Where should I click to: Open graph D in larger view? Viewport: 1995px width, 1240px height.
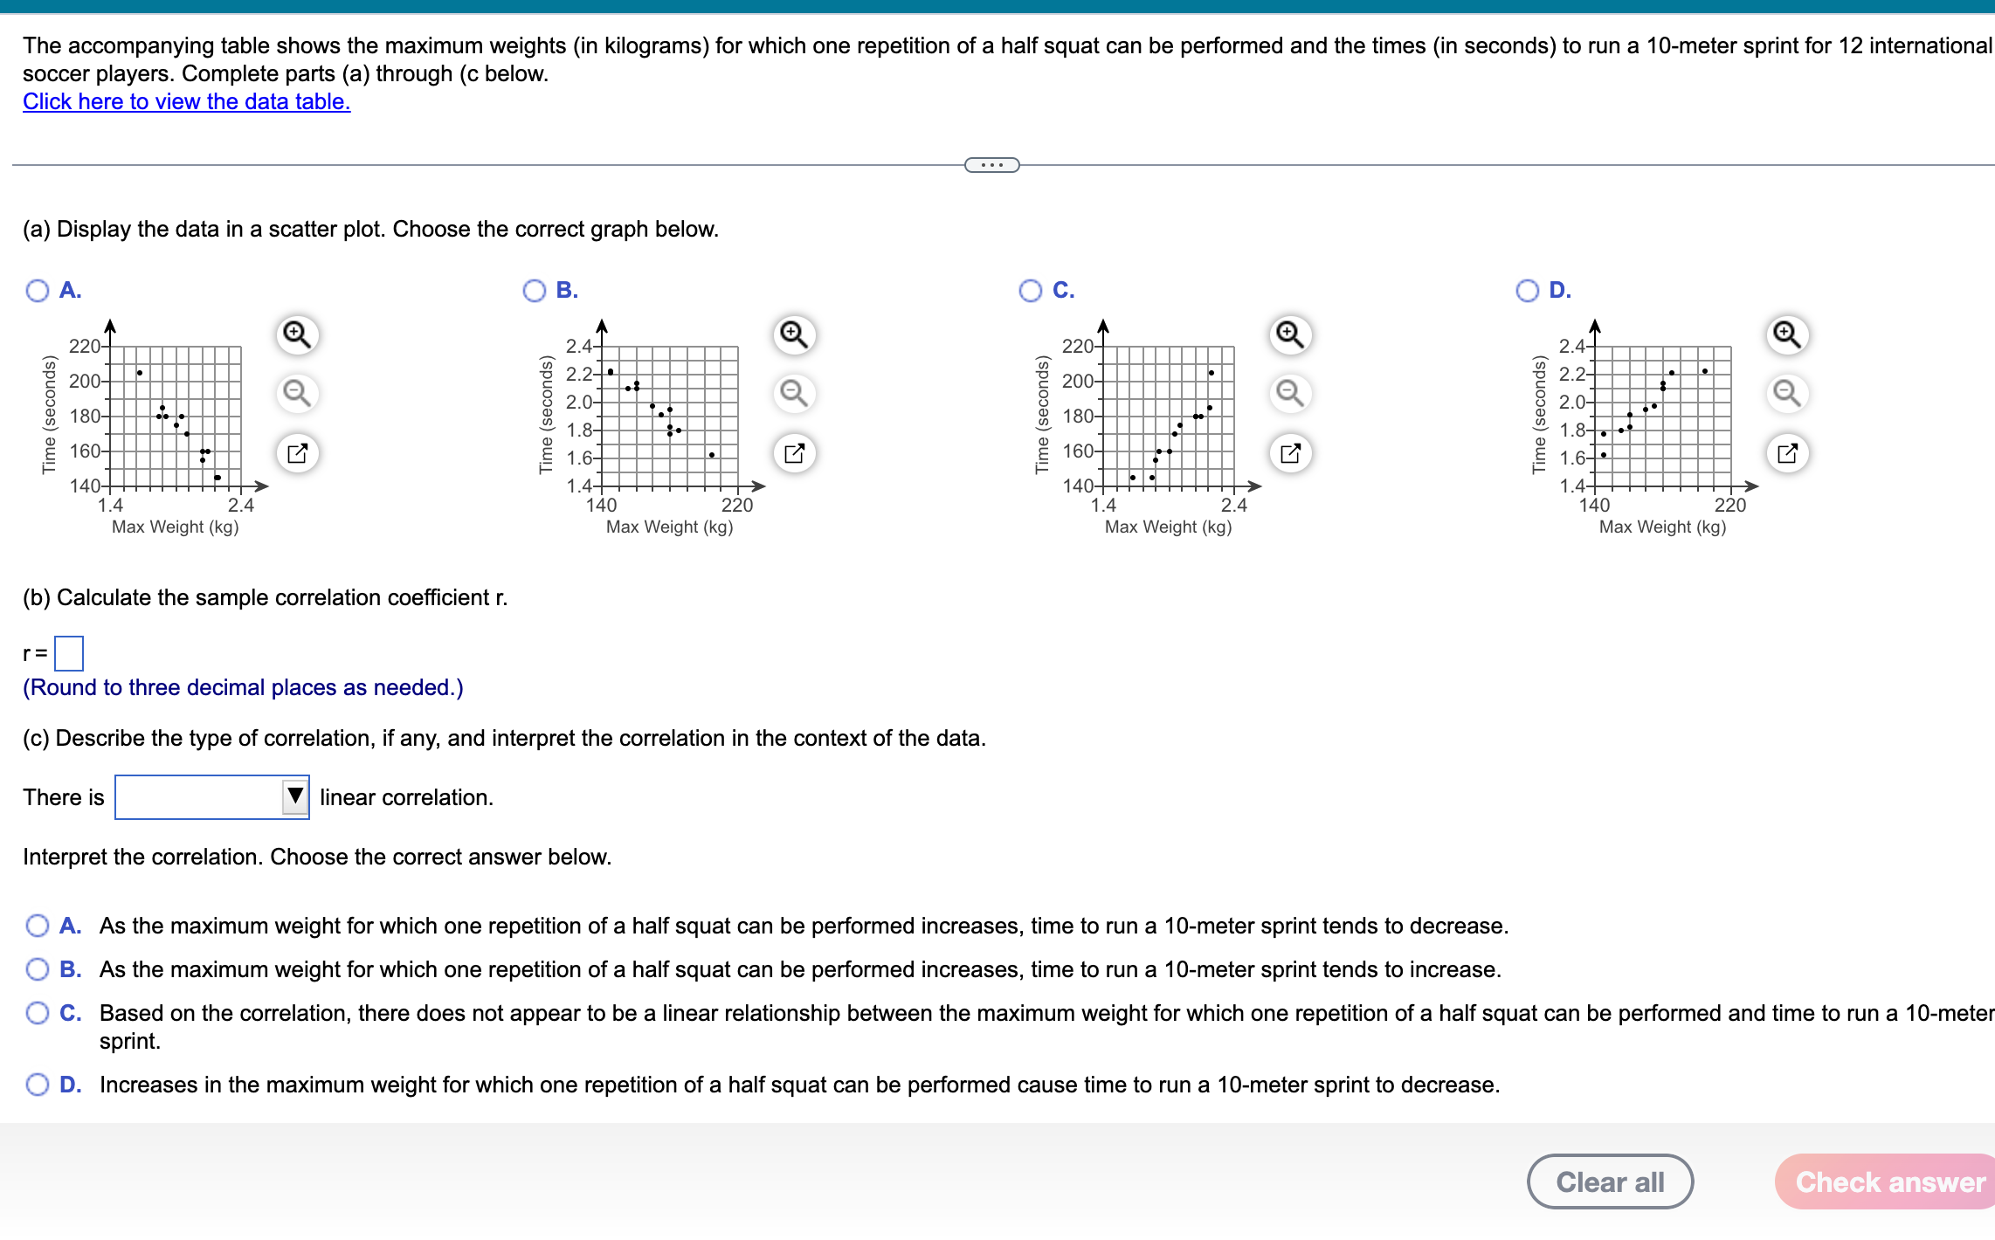(x=1785, y=452)
